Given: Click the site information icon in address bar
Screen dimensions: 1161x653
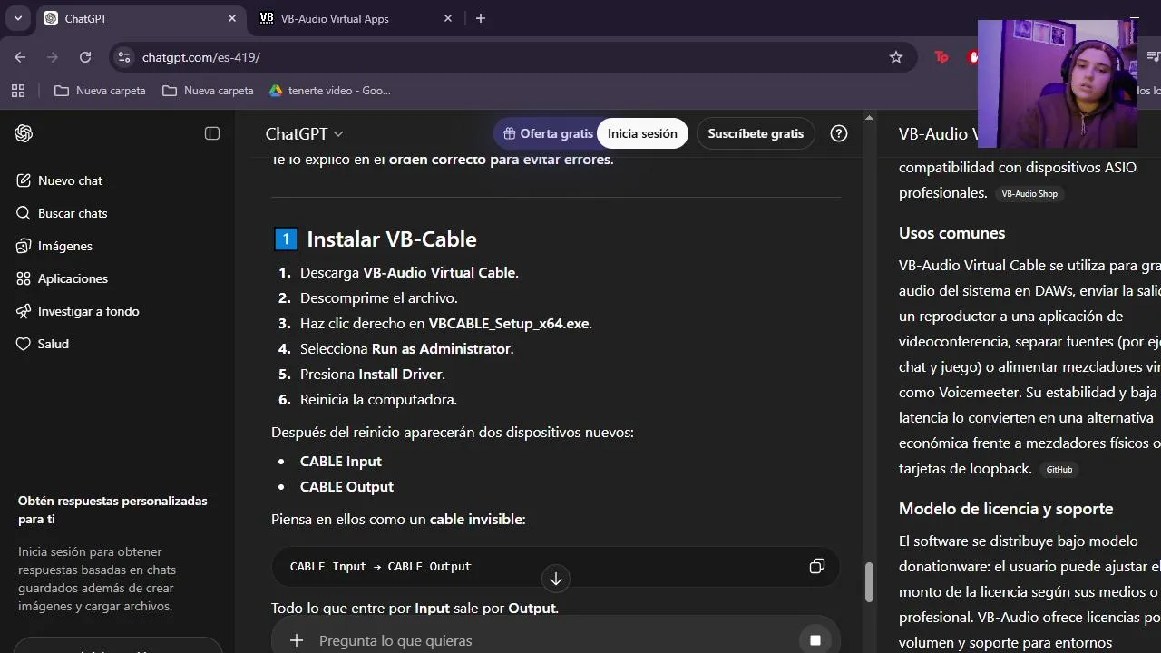Looking at the screenshot, I should [124, 57].
